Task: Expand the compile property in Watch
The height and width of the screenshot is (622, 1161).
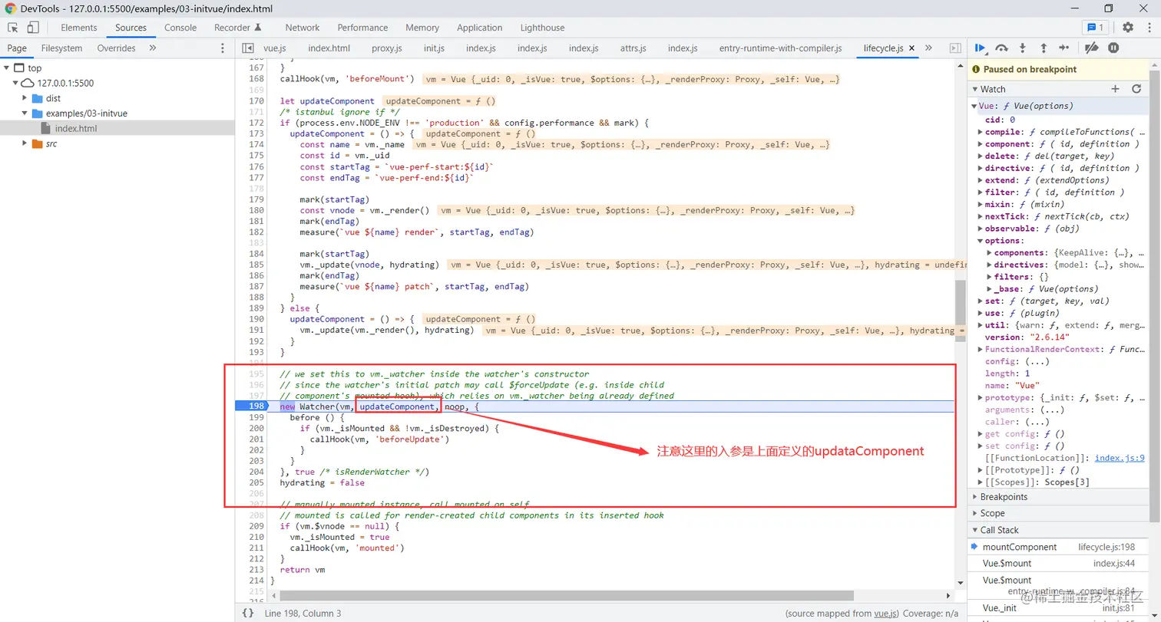Action: pyautogui.click(x=980, y=132)
